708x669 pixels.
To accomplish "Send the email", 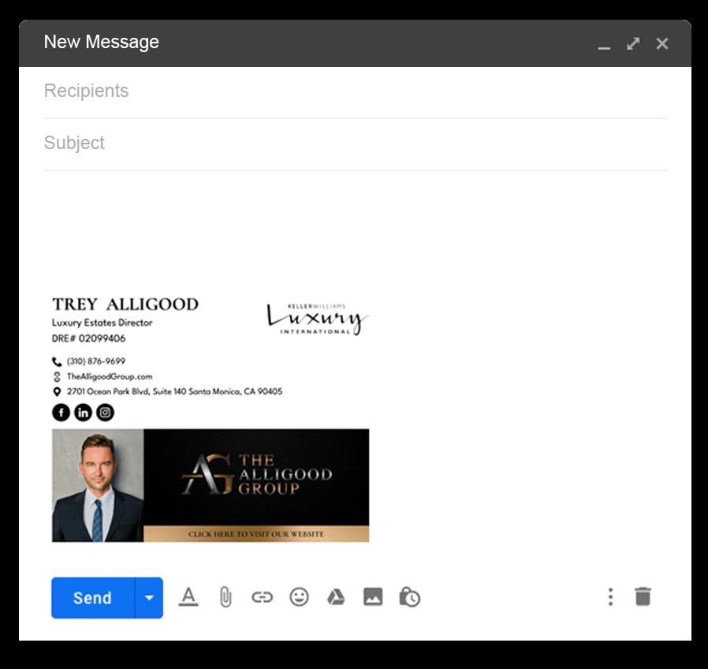I will [92, 598].
